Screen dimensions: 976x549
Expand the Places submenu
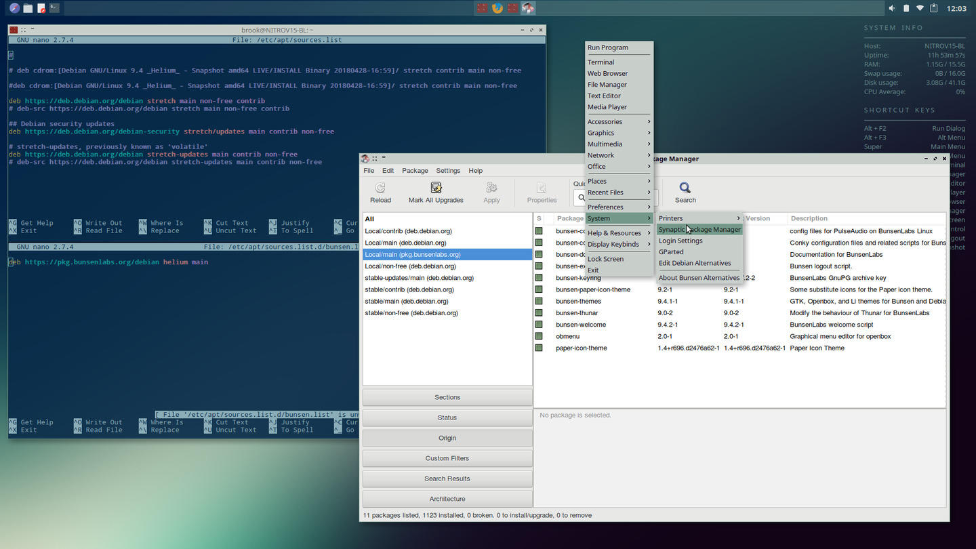619,181
